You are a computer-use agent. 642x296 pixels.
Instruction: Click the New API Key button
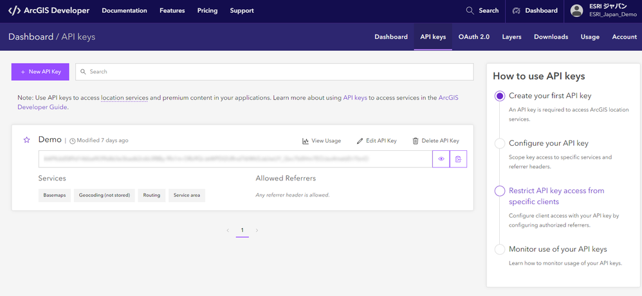[40, 71]
